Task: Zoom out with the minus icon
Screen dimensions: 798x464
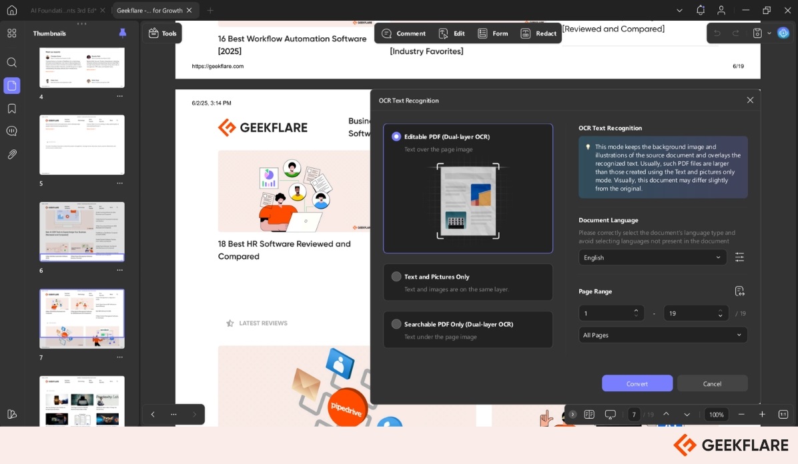Action: (x=741, y=414)
